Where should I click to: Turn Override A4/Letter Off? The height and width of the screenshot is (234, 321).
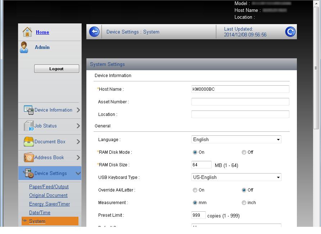[244, 190]
